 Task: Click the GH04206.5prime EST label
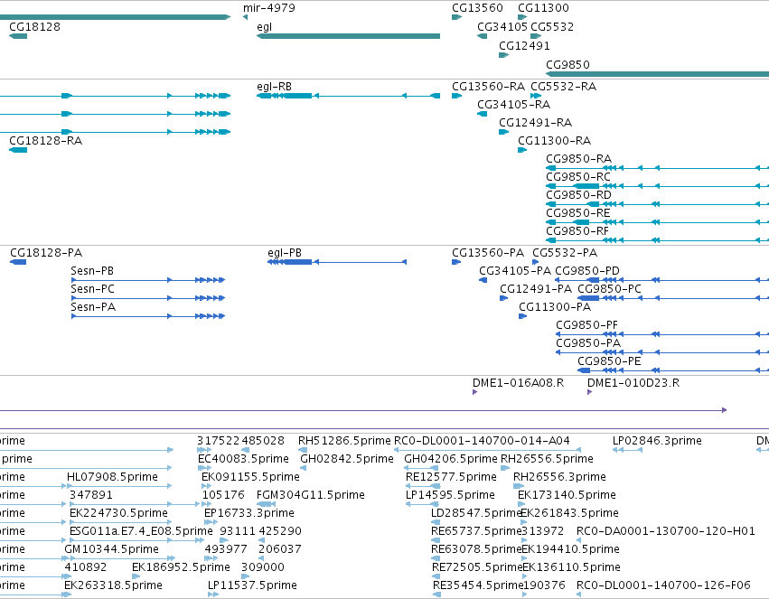click(x=451, y=459)
